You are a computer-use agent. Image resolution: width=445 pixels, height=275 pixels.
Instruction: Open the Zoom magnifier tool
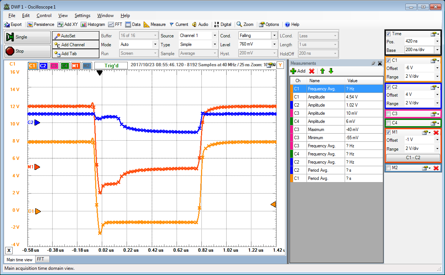coord(245,24)
